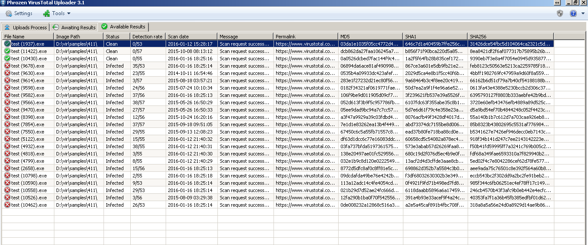Click MD5 hash starting 09dcdafda49be76
This screenshot has width=588, height=245.
coord(370,176)
